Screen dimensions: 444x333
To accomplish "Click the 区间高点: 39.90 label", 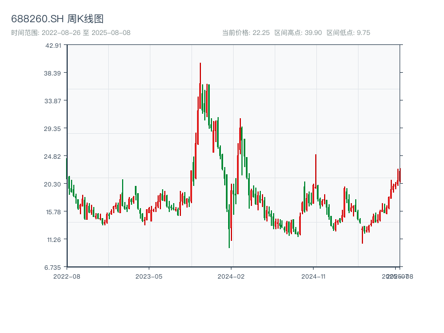I will pos(298,33).
